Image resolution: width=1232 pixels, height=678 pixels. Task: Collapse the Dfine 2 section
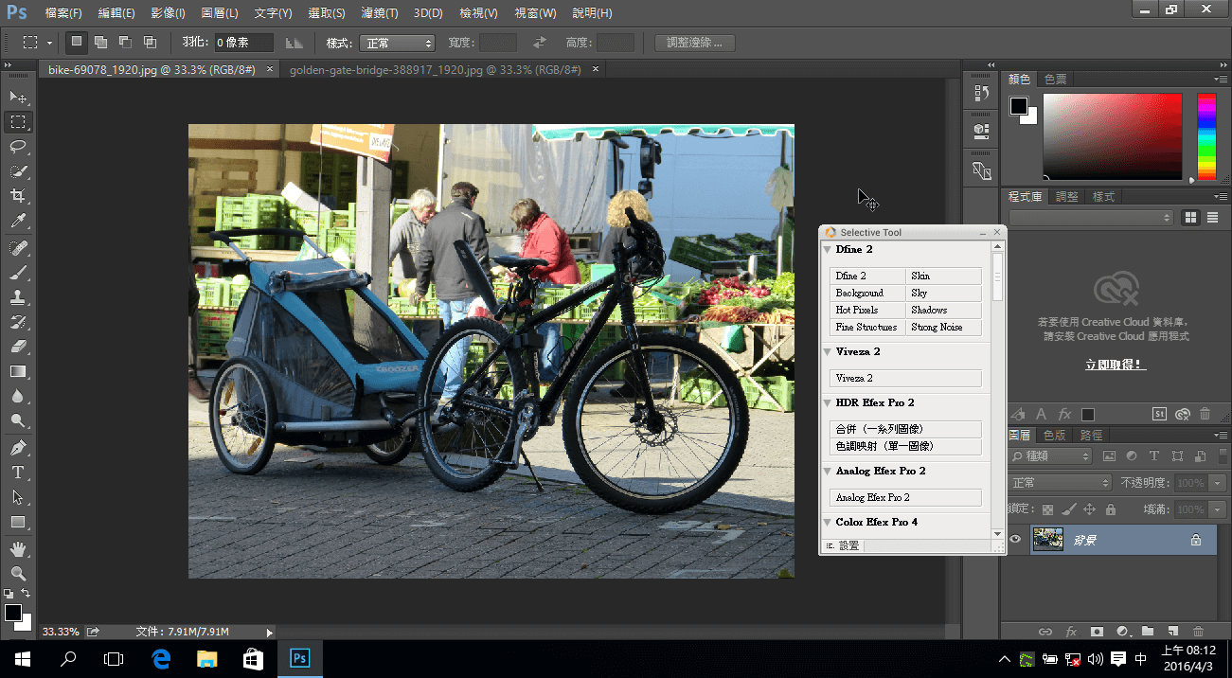coord(827,249)
